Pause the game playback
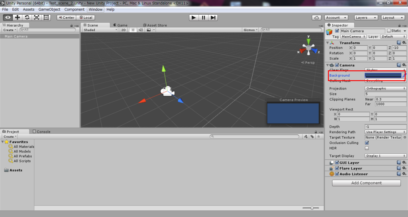 203,17
